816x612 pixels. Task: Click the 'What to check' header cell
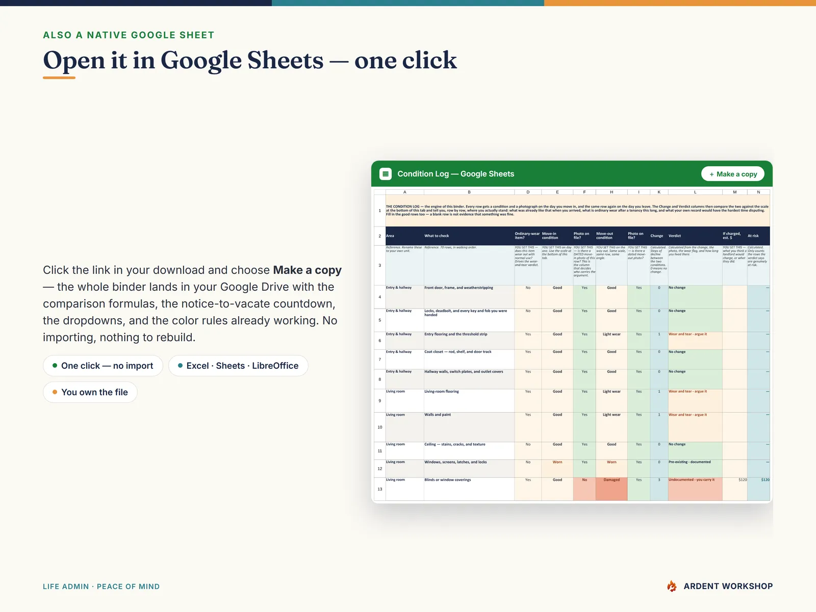(469, 236)
